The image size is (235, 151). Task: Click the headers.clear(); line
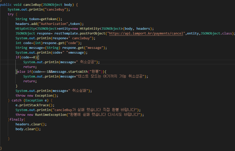31,124
